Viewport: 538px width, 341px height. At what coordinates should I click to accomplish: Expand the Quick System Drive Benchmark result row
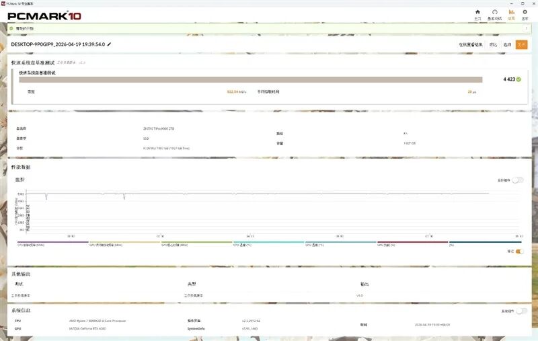(x=270, y=86)
